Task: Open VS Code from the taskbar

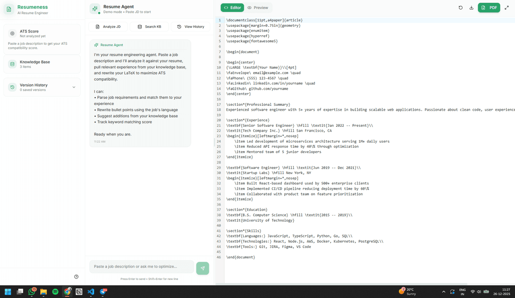Action: [x=91, y=292]
